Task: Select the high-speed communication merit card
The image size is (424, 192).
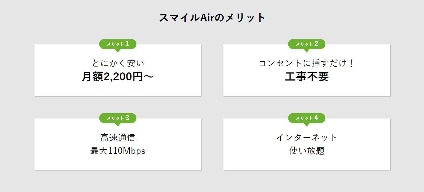Action: pyautogui.click(x=118, y=144)
